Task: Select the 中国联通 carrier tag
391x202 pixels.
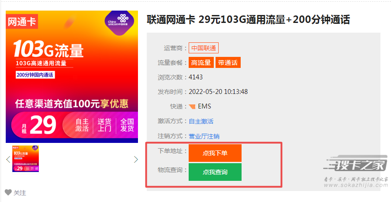Action: click(204, 48)
